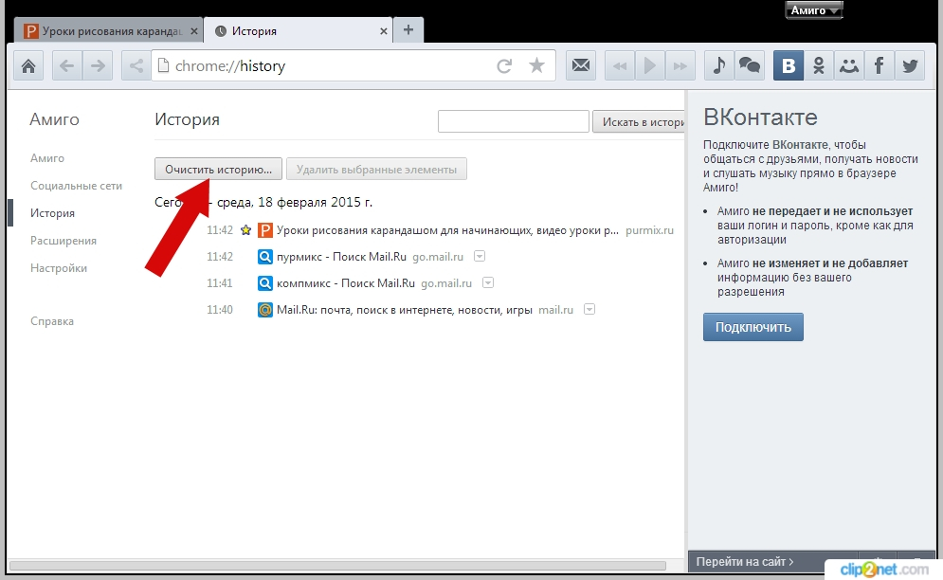Navigate forward with the right arrow
The width and height of the screenshot is (943, 580).
(98, 65)
